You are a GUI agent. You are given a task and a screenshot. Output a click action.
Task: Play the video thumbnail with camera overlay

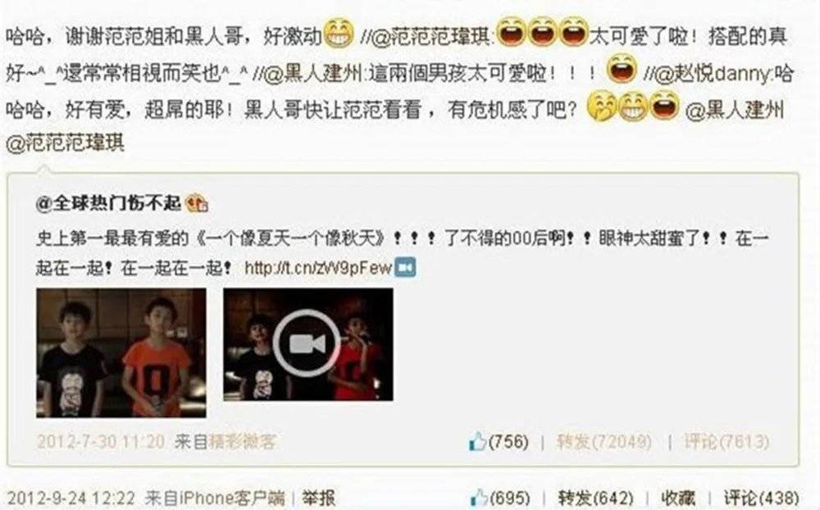[308, 344]
